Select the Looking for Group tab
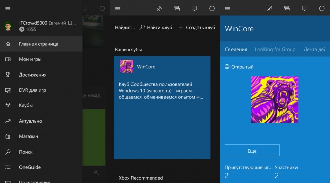The width and height of the screenshot is (330, 183). pos(275,49)
